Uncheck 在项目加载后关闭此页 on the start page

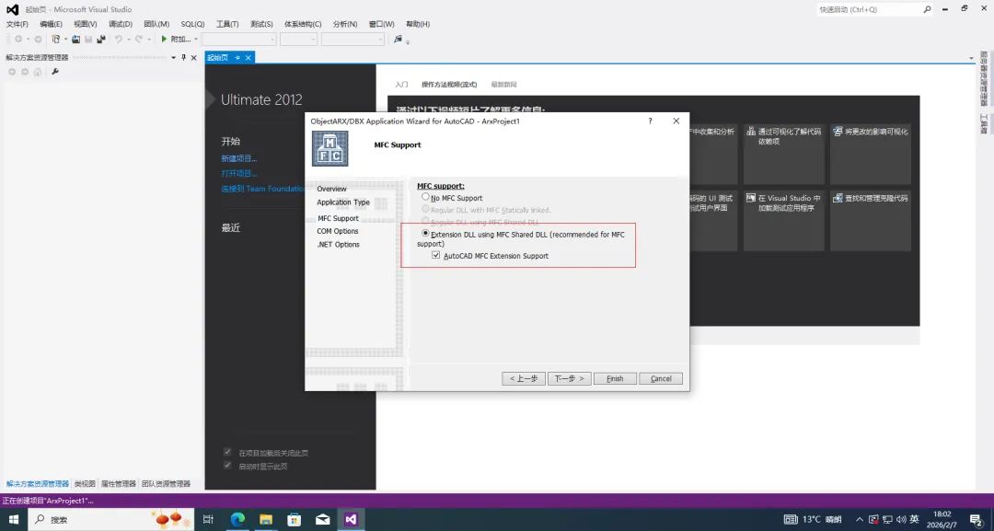(x=227, y=453)
